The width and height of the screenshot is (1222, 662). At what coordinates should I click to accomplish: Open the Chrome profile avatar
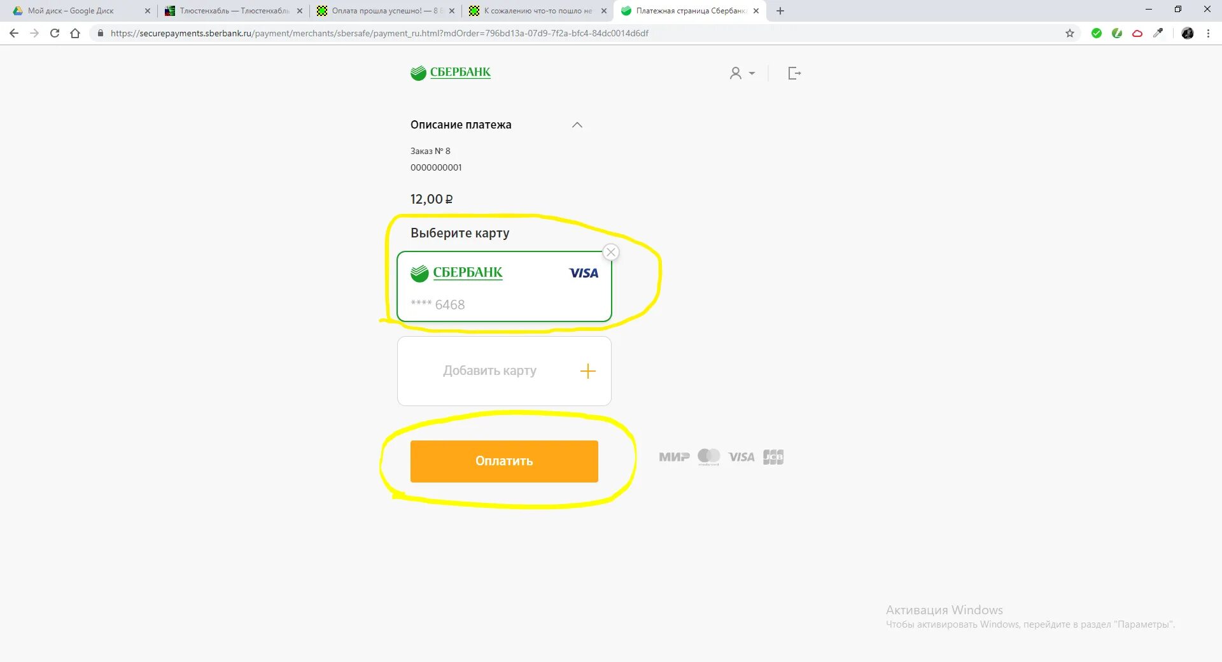point(1188,33)
